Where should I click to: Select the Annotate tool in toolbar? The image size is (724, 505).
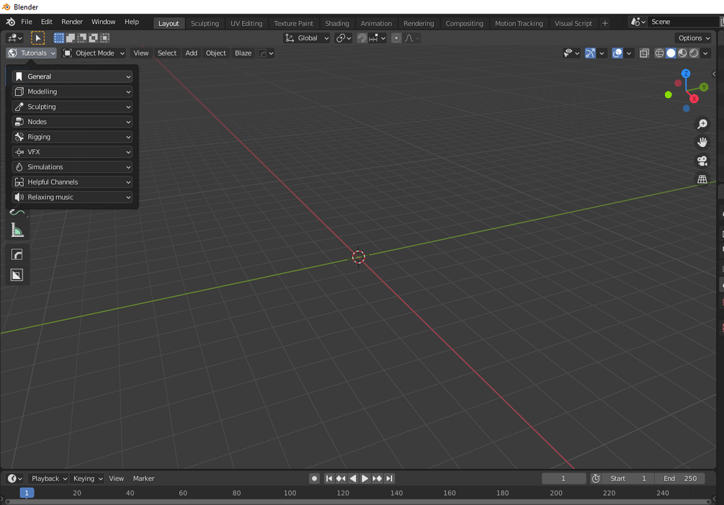pyautogui.click(x=17, y=213)
